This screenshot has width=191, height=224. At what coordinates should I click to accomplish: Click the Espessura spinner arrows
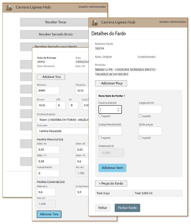118,109
